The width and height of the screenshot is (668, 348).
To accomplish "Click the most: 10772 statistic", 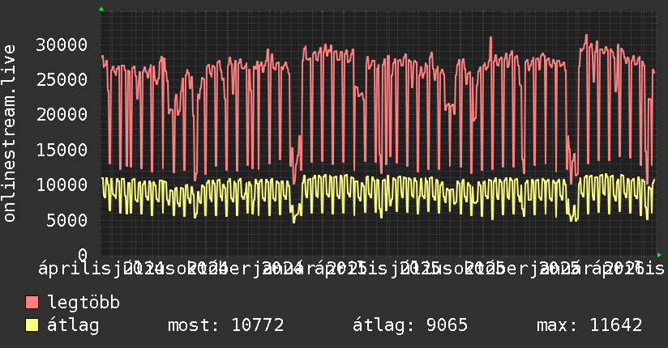I will coord(226,325).
